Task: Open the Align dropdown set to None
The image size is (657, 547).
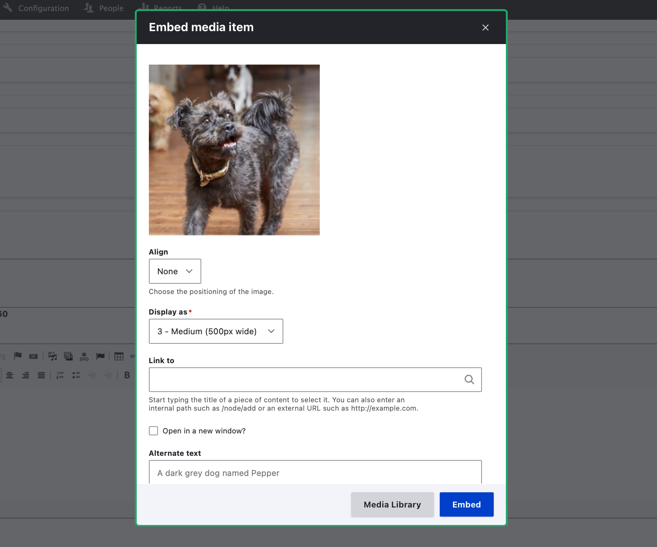Action: [x=175, y=271]
